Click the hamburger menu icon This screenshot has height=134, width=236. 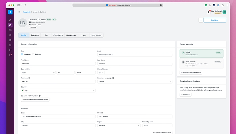pyautogui.click(x=19, y=12)
